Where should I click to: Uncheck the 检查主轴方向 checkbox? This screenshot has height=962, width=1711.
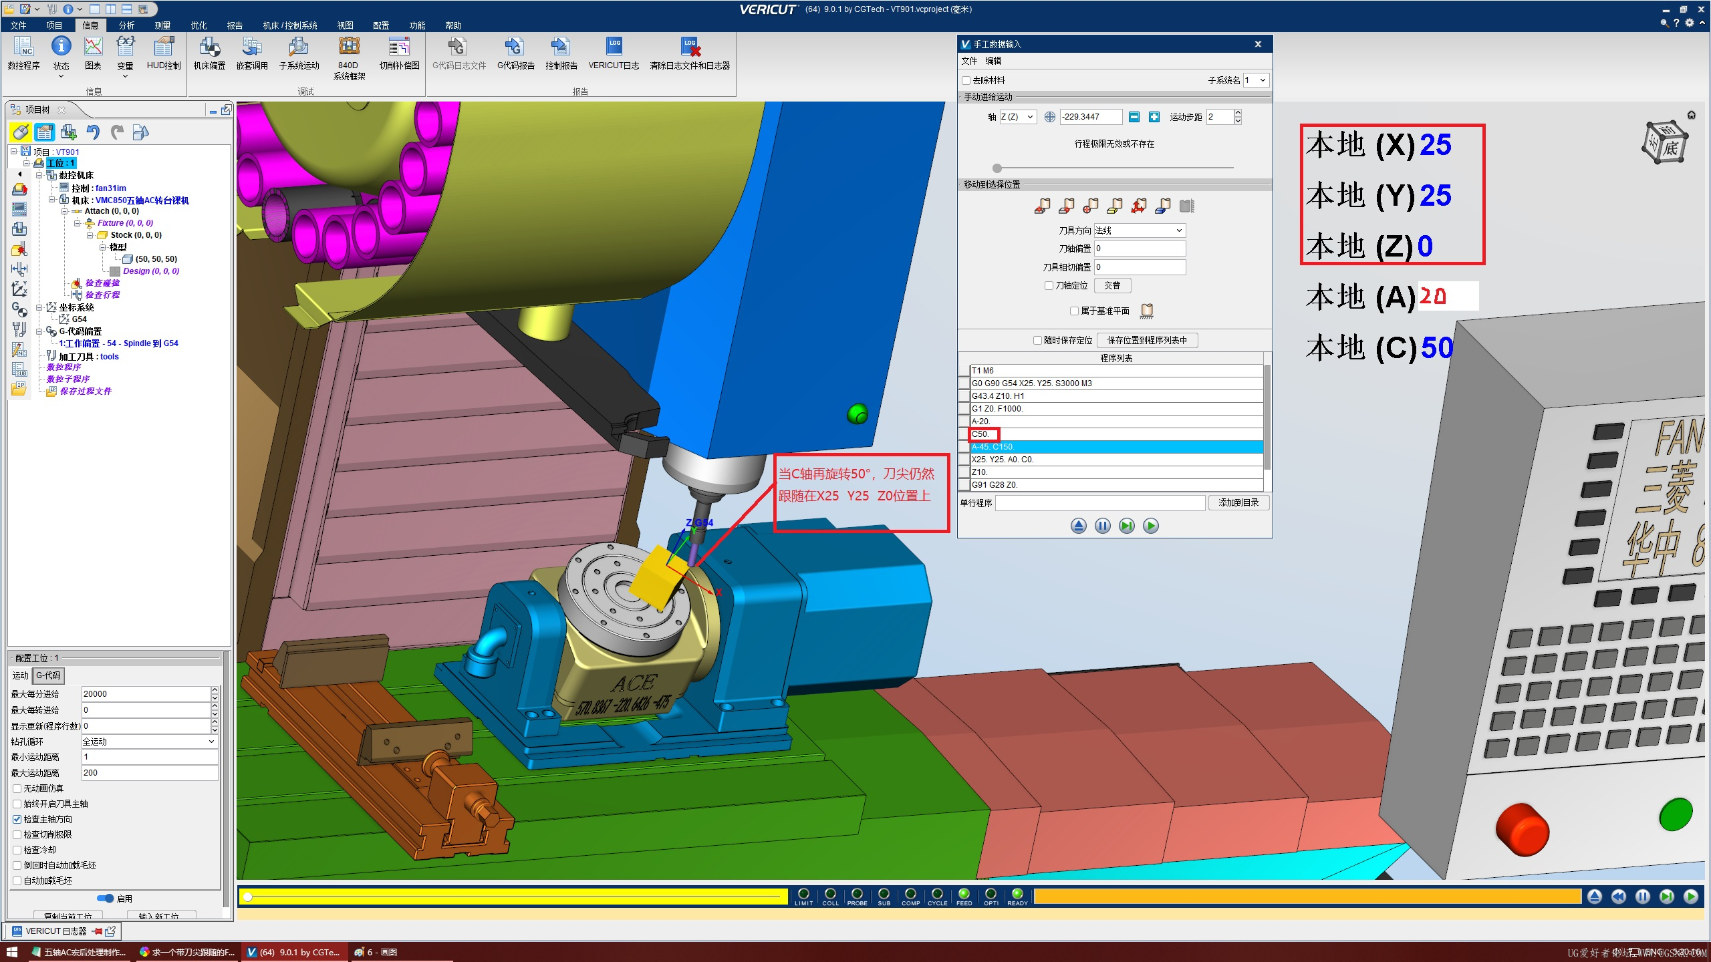pos(17,819)
